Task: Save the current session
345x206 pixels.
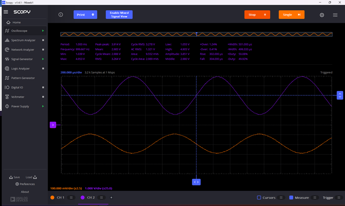Action: pyautogui.click(x=14, y=177)
